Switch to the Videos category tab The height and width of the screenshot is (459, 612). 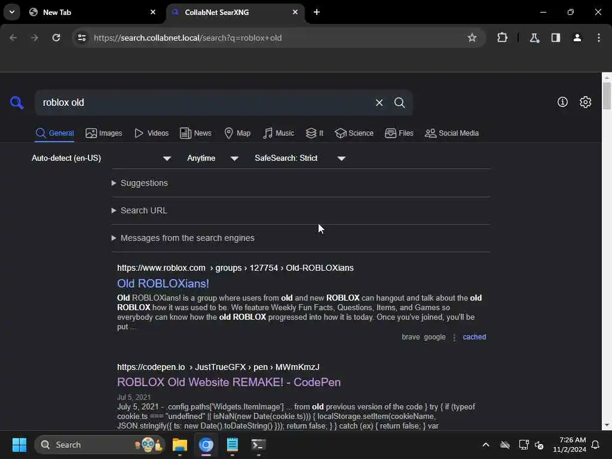[x=151, y=133]
